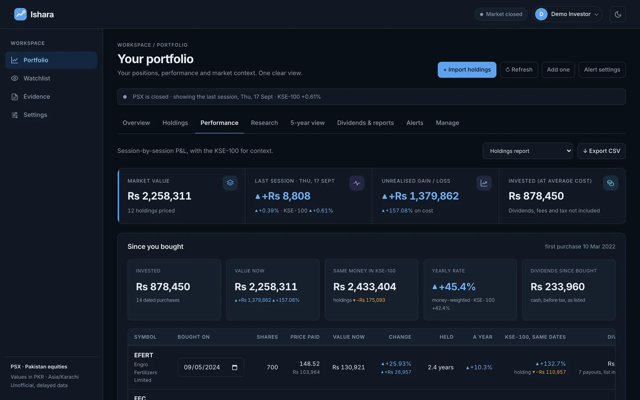The width and height of the screenshot is (640, 400).
Task: Switch to the Overview tab
Action: [136, 123]
